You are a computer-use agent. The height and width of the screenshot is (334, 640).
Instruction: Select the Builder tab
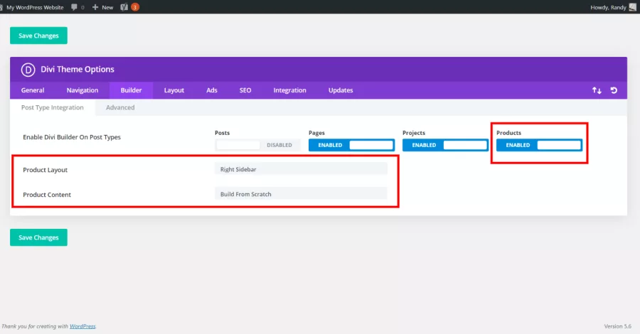point(131,90)
